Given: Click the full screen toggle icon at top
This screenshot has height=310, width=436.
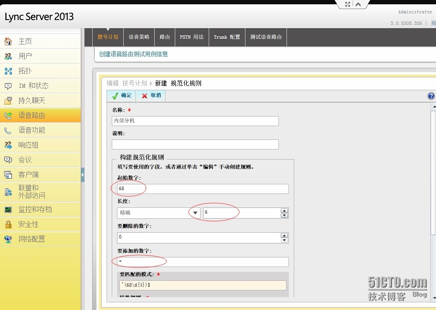Looking at the screenshot, I should (348, 4).
